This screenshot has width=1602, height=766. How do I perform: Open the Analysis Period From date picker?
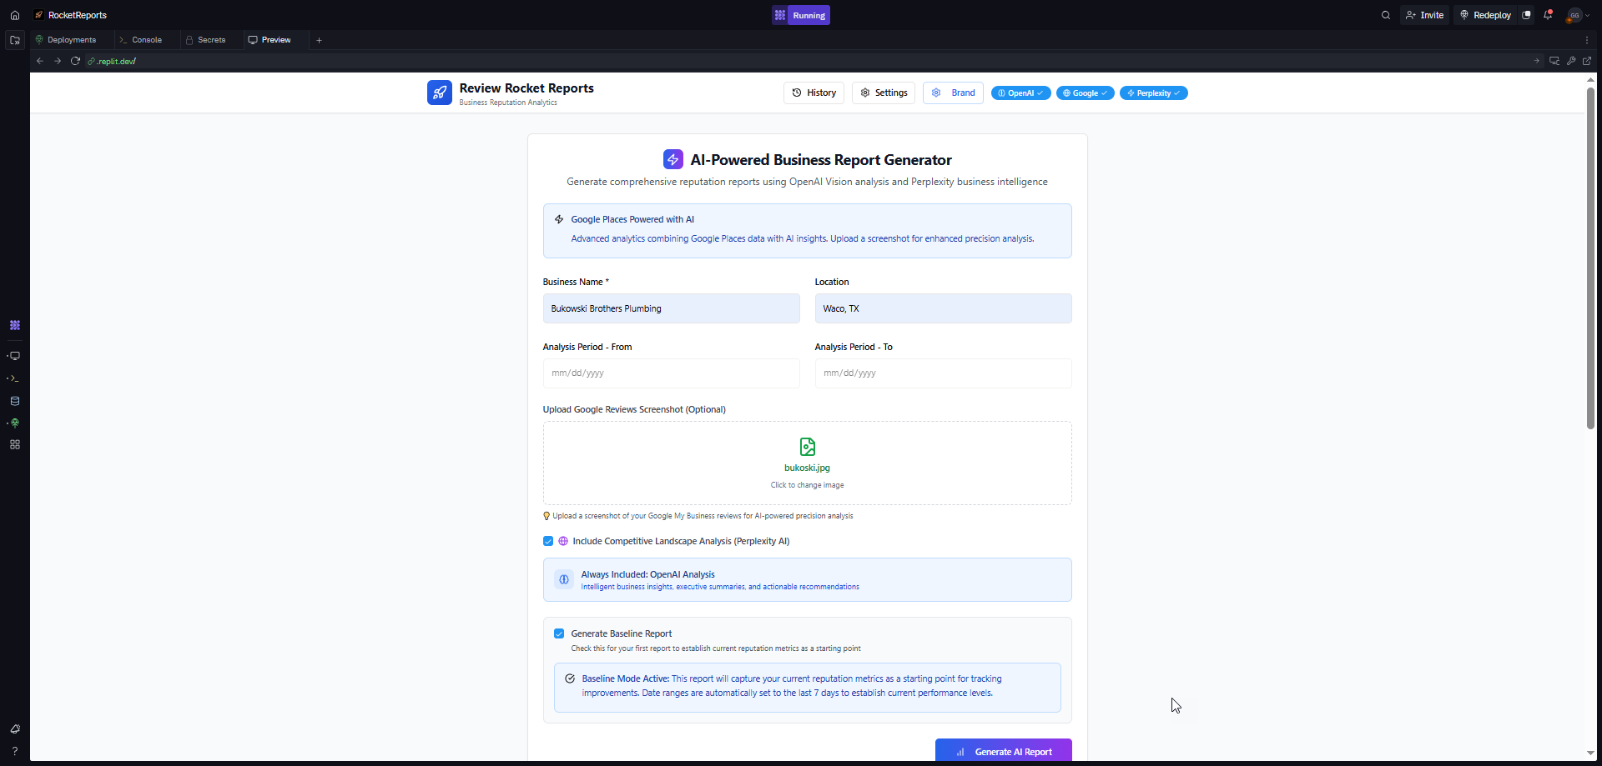(x=671, y=373)
